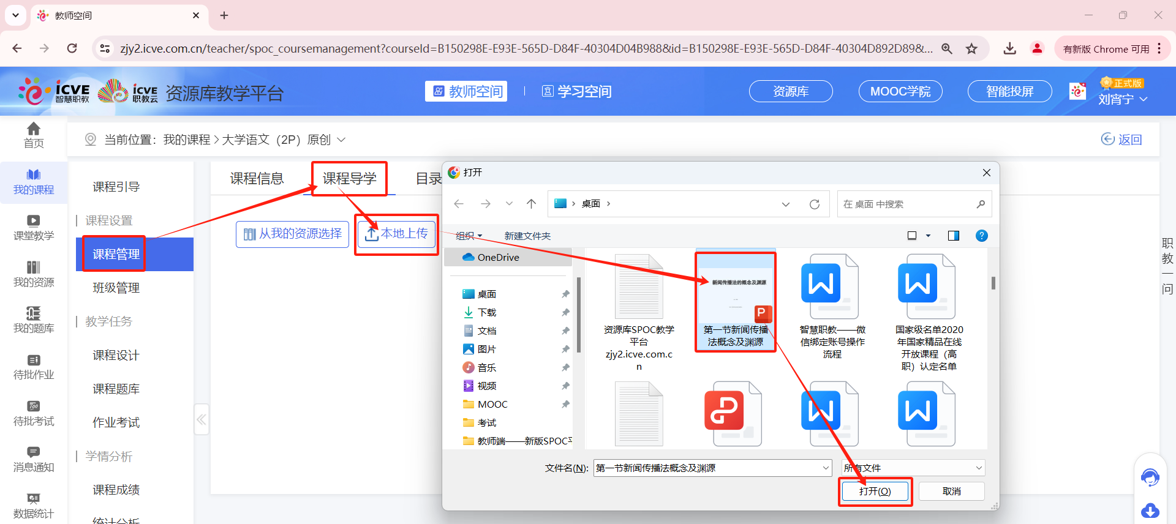The width and height of the screenshot is (1176, 524).
Task: Open 首页 home icon in left sidebar
Action: 34,135
